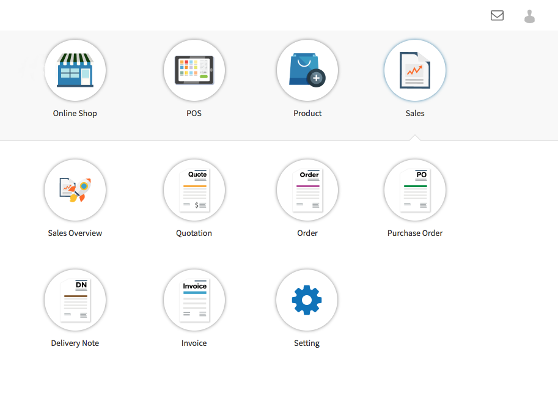The image size is (558, 407).
Task: Click the "Online Shop" label
Action: 75,114
